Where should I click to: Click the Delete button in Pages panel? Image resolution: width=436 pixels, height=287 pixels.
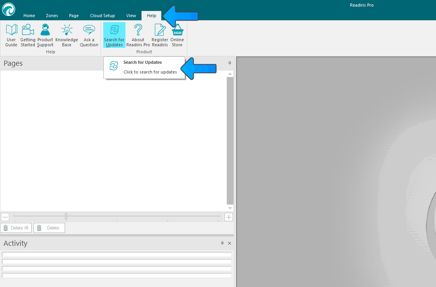(x=49, y=228)
